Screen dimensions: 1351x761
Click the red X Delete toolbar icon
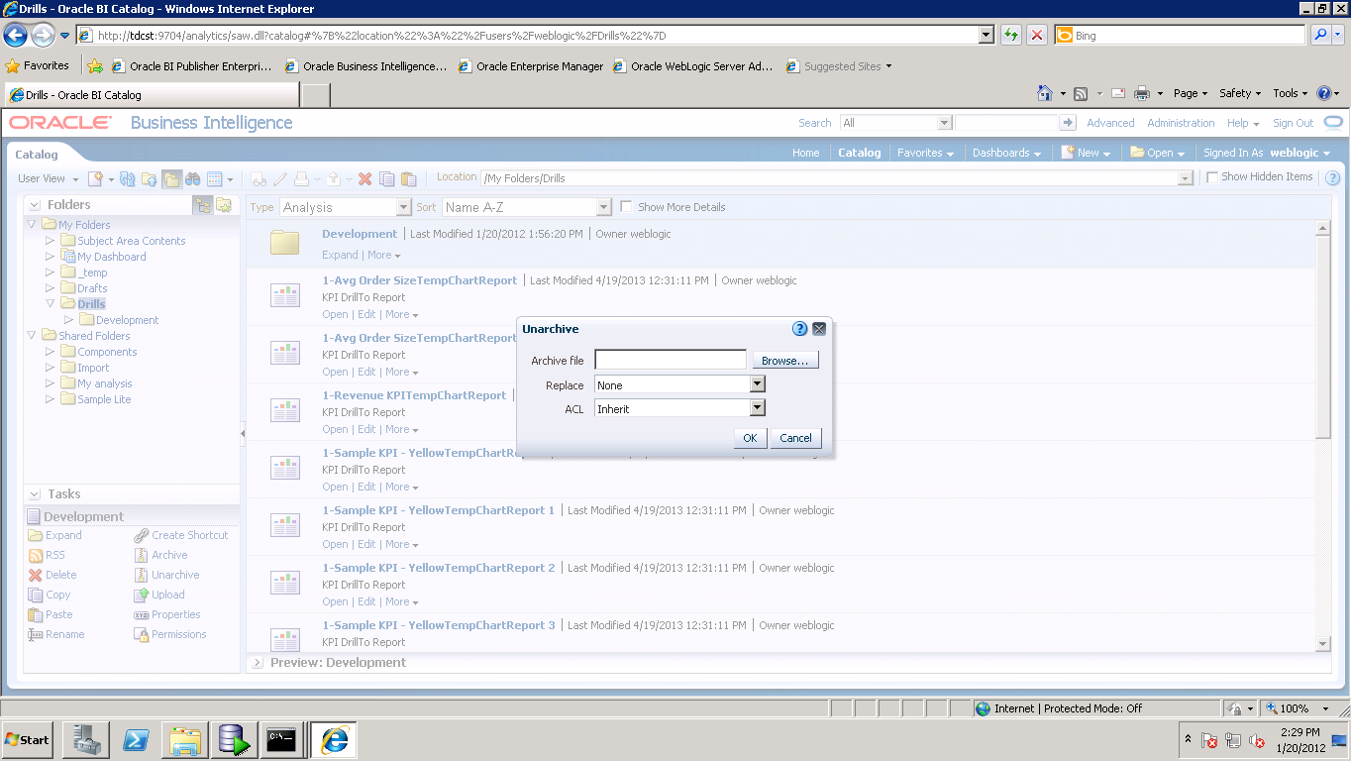[364, 179]
